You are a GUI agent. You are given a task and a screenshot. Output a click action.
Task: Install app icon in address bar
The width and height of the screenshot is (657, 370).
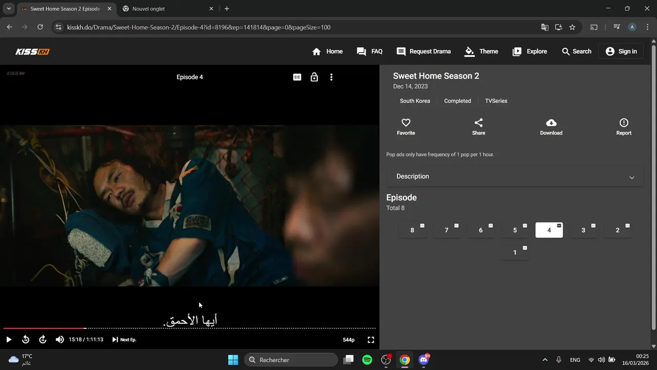point(558,27)
